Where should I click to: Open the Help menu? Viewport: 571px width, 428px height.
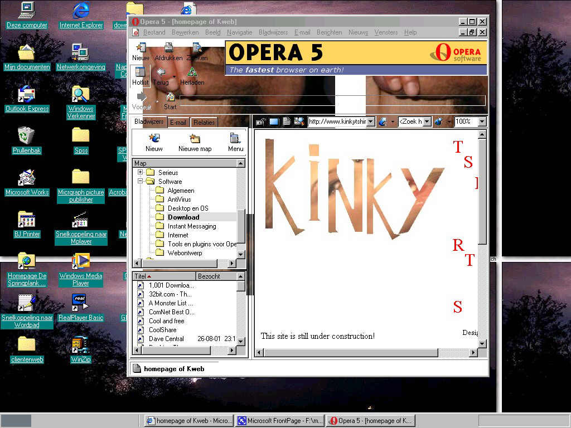point(410,32)
